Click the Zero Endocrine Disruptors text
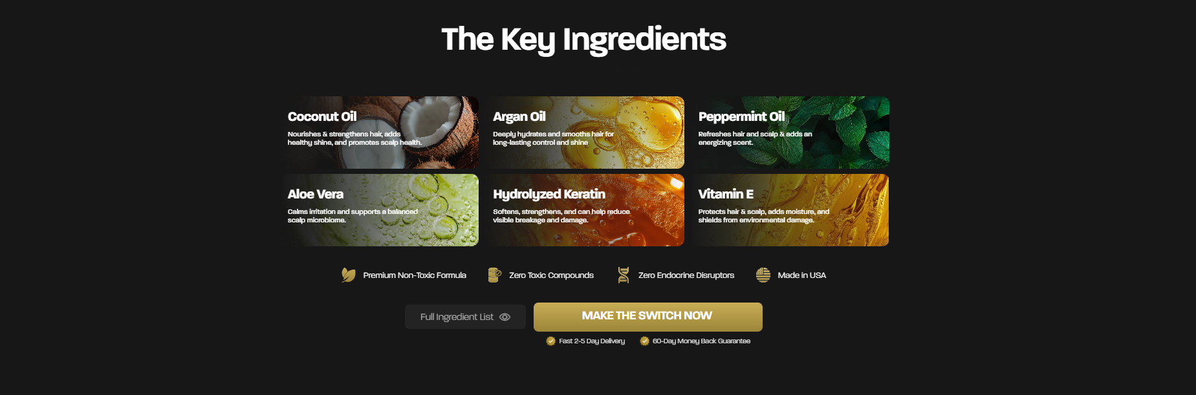The width and height of the screenshot is (1196, 395). click(x=686, y=275)
